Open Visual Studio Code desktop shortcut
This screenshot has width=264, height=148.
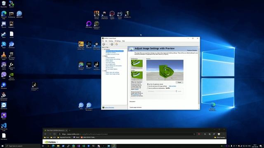(x=4, y=127)
